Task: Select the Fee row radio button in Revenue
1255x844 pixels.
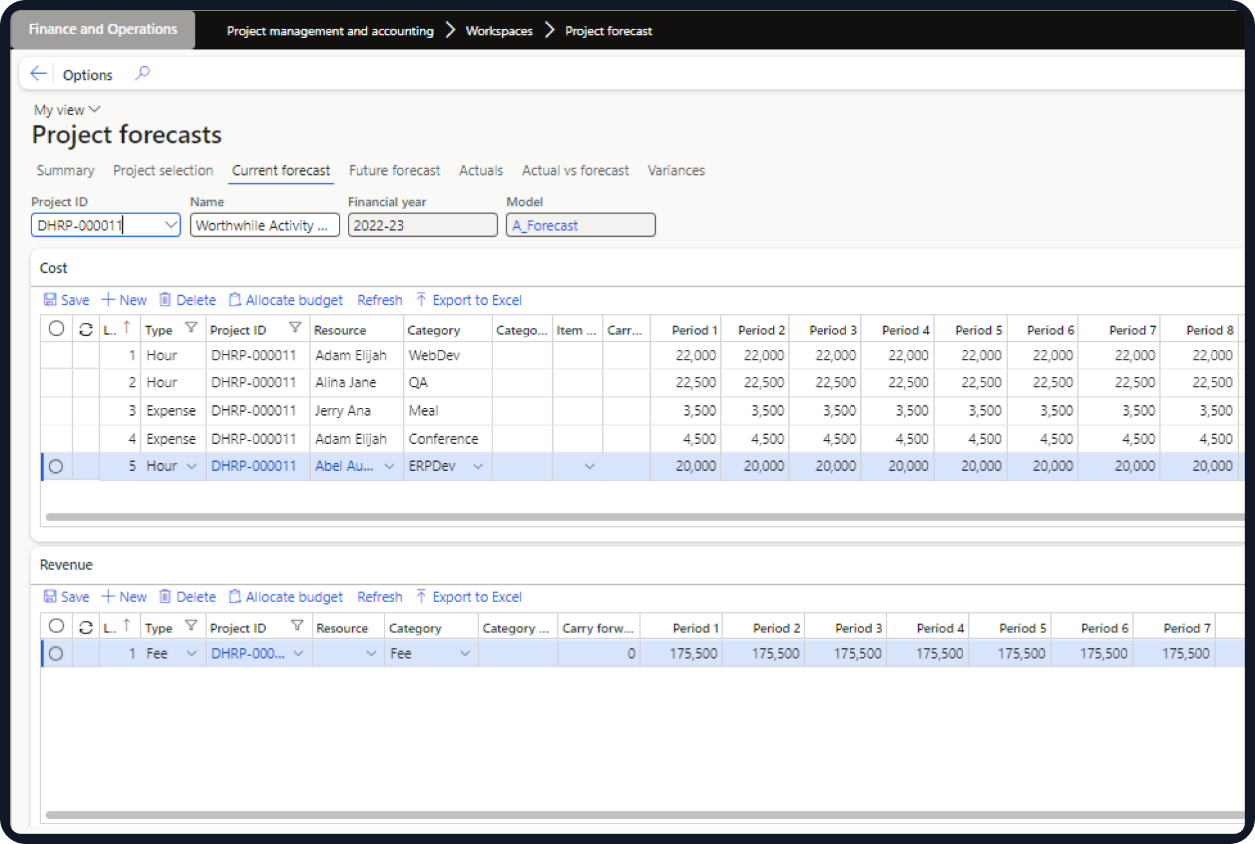Action: (56, 653)
